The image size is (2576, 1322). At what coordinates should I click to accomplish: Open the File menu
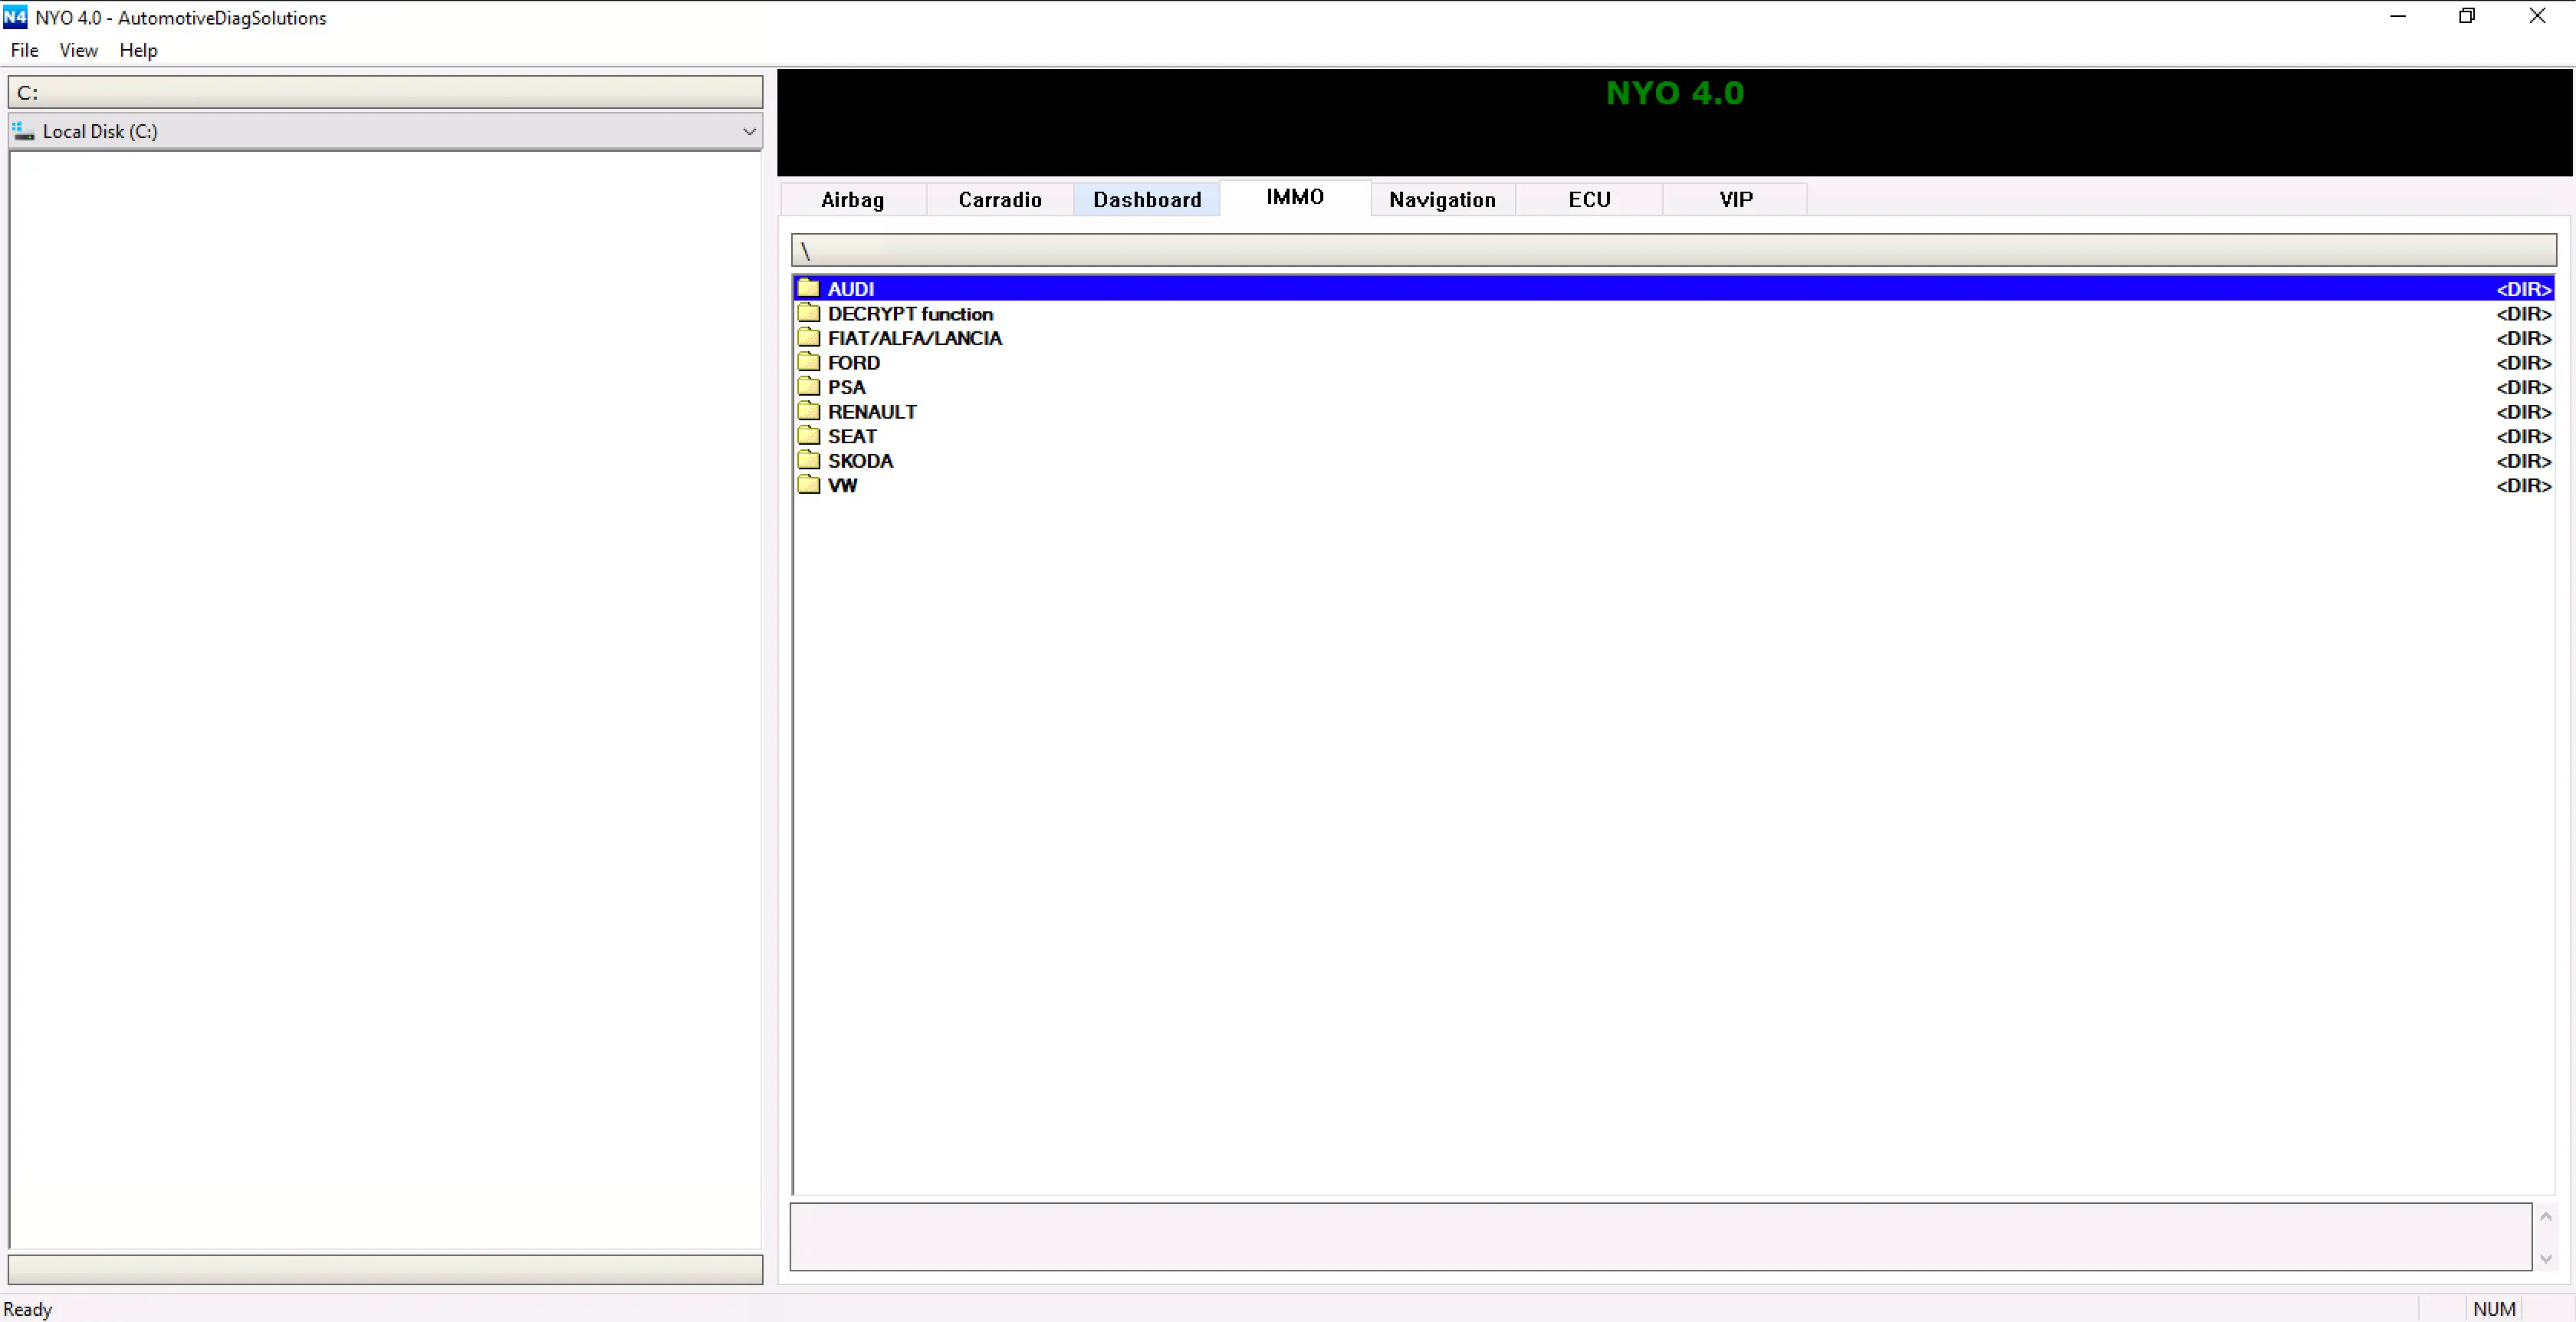tap(24, 50)
